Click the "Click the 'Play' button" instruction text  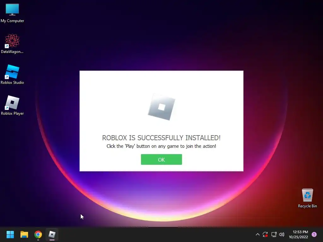[161, 146]
